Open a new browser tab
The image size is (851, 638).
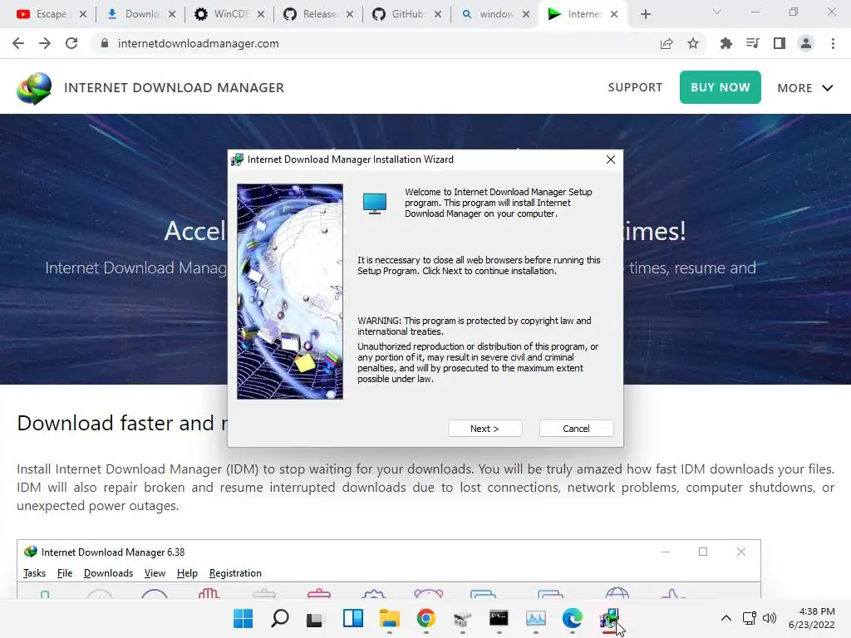[645, 14]
